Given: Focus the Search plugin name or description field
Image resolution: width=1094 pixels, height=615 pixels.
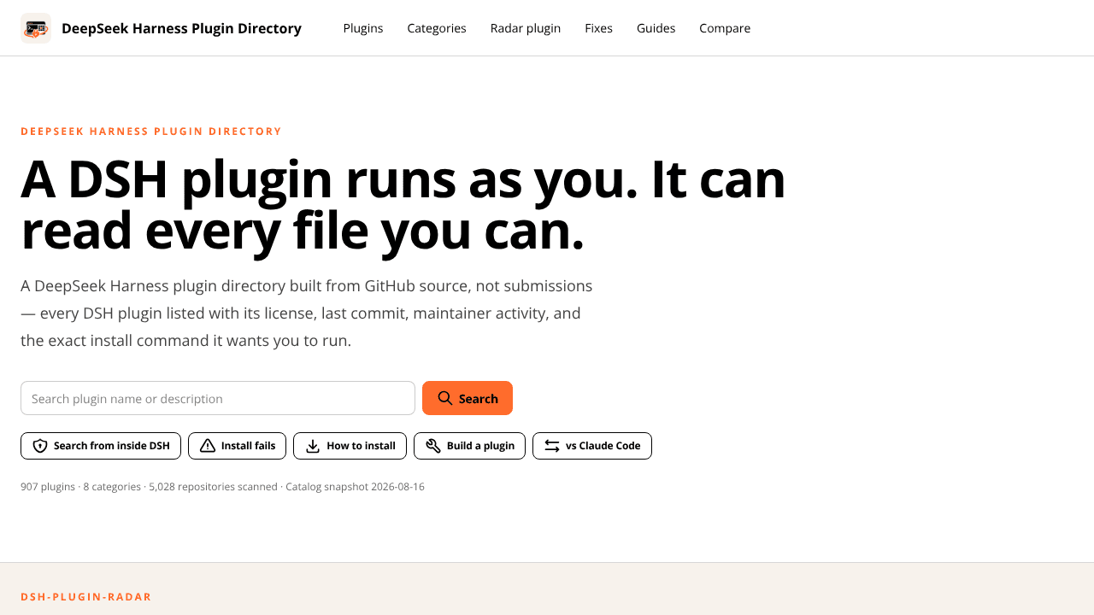Looking at the screenshot, I should (218, 398).
